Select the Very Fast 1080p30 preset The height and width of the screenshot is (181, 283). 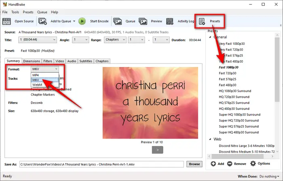point(232,44)
